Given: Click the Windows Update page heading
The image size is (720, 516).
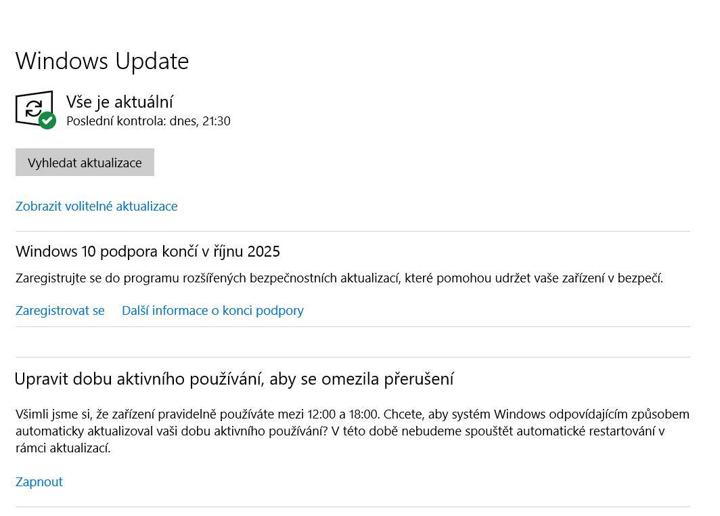Looking at the screenshot, I should tap(102, 61).
